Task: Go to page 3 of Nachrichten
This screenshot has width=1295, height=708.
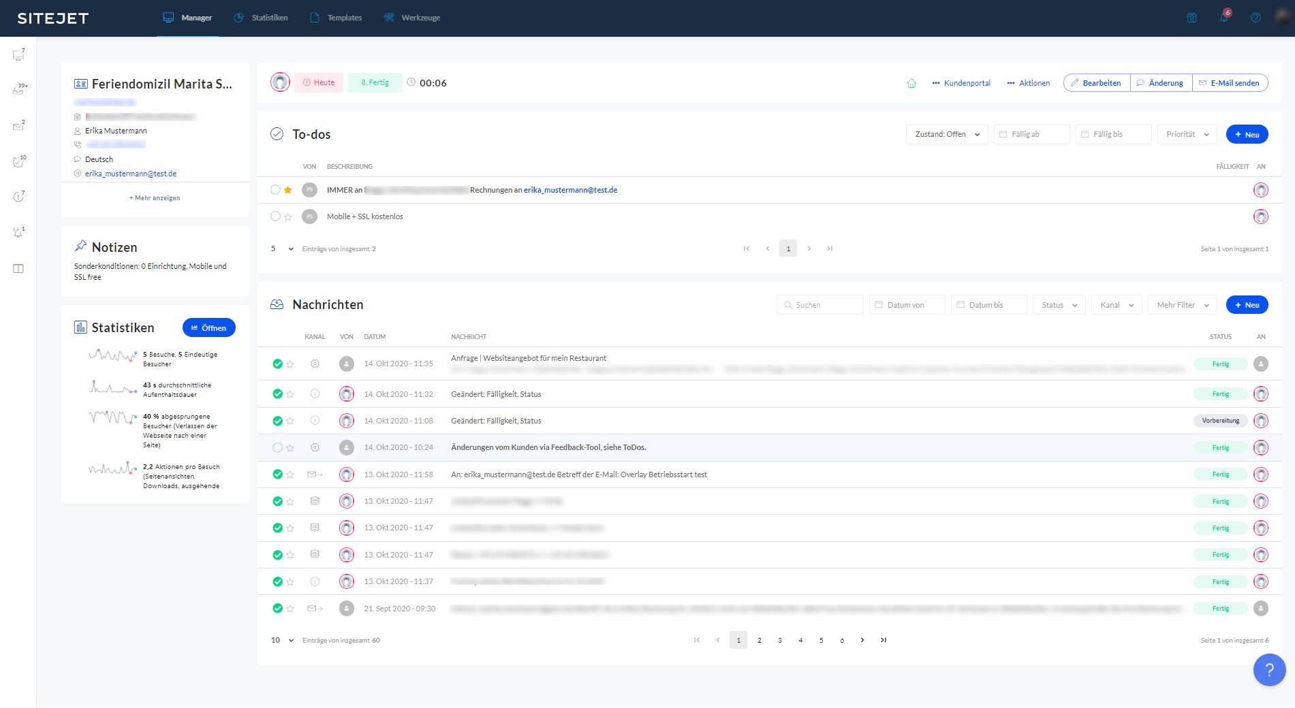Action: (x=780, y=640)
